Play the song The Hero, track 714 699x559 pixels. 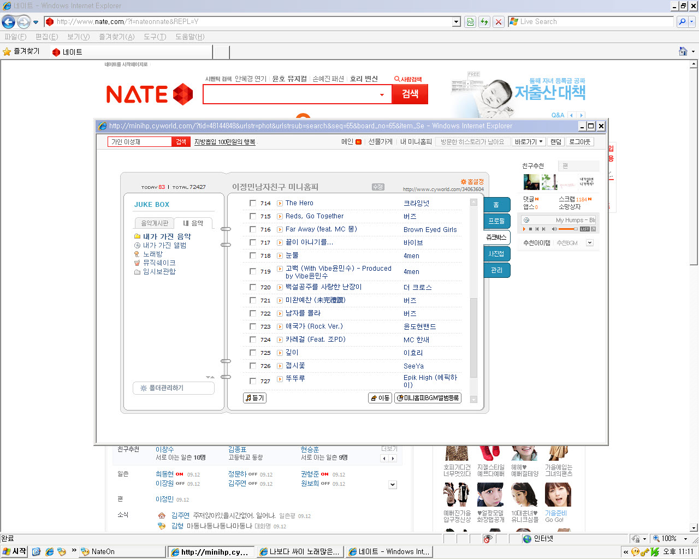(x=280, y=203)
